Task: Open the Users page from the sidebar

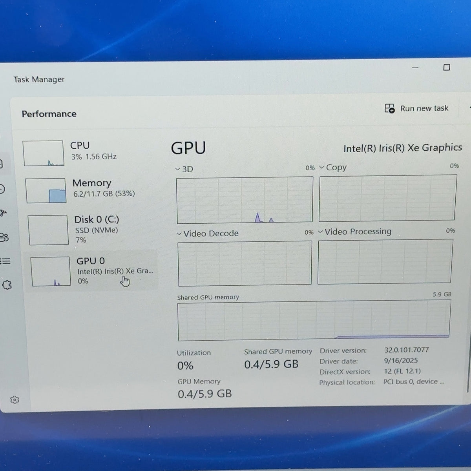Action: [4, 237]
